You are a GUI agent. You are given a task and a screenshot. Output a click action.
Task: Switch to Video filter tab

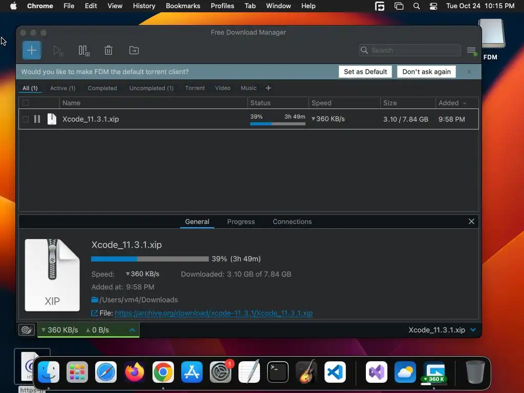223,88
